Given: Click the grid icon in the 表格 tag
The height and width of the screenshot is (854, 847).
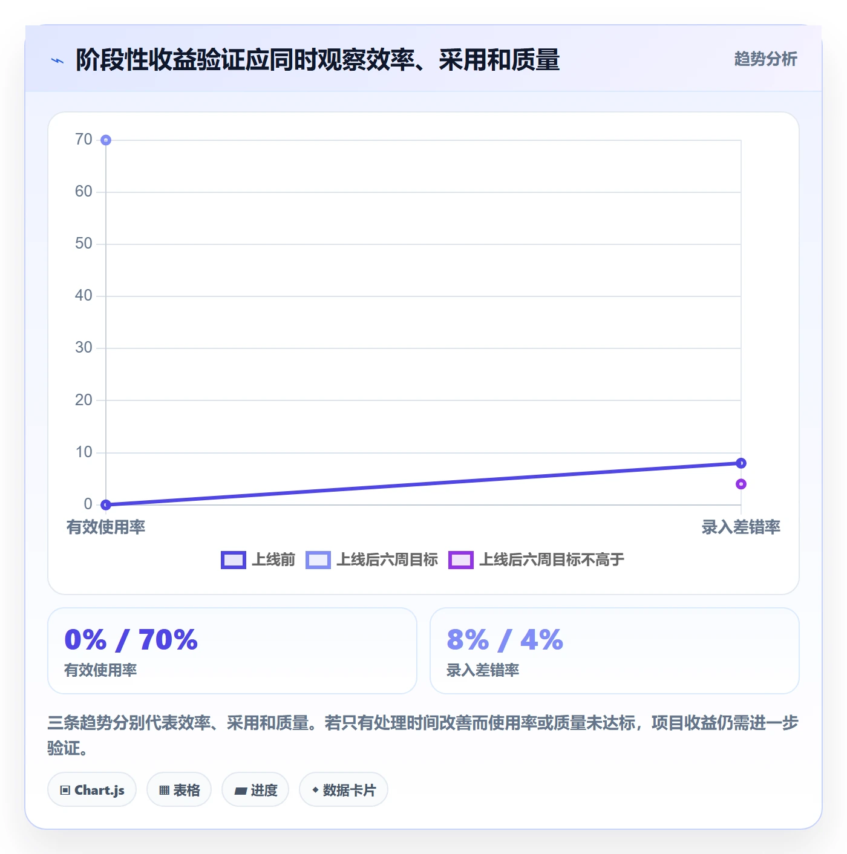Looking at the screenshot, I should pos(164,790).
